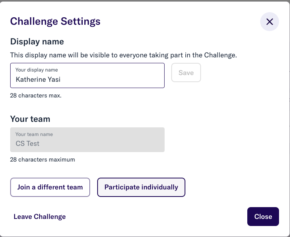Click the '28 characters maximum' team hint
290x237 pixels.
43,160
